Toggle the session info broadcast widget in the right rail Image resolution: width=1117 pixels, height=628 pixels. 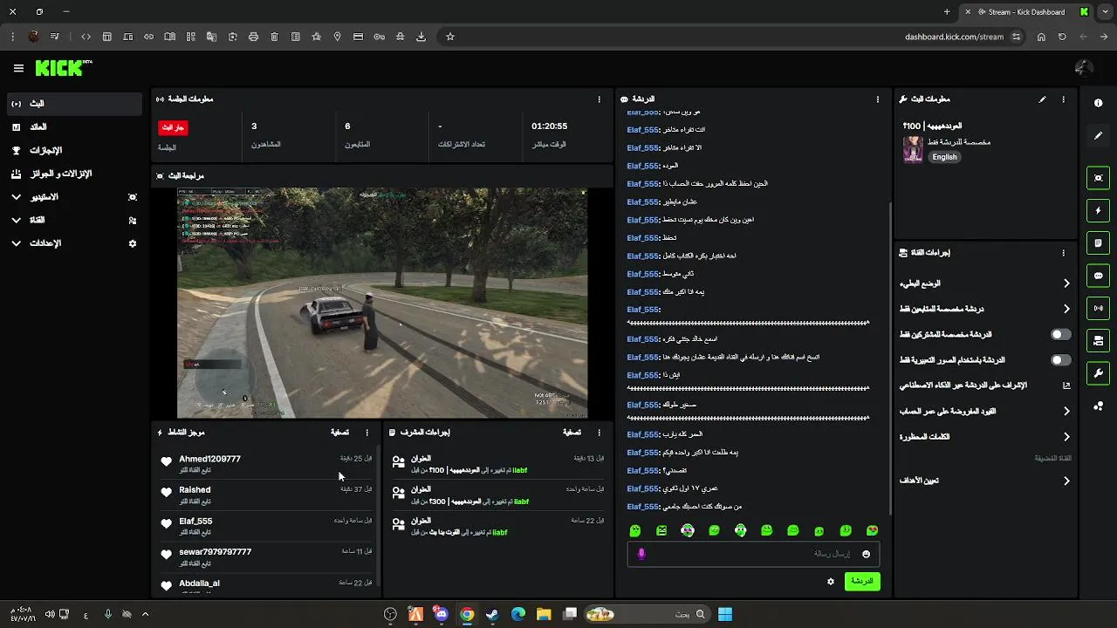pyautogui.click(x=1098, y=308)
